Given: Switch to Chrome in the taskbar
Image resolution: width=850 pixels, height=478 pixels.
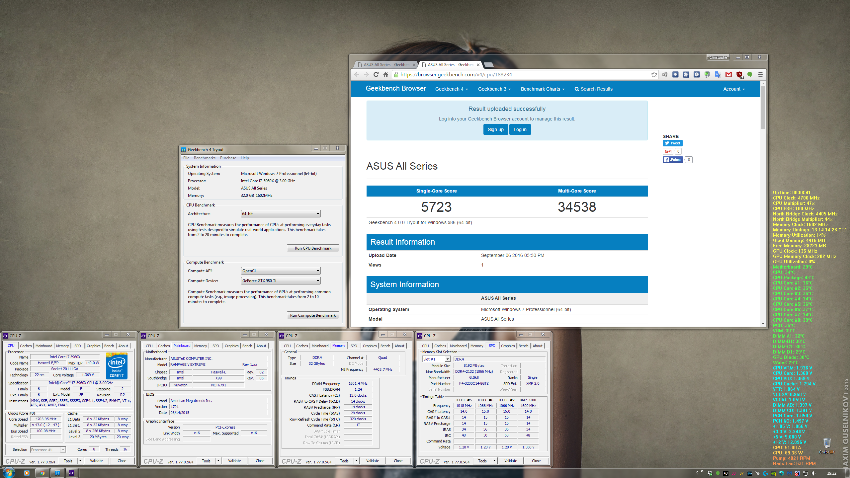Looking at the screenshot, I should pos(42,473).
